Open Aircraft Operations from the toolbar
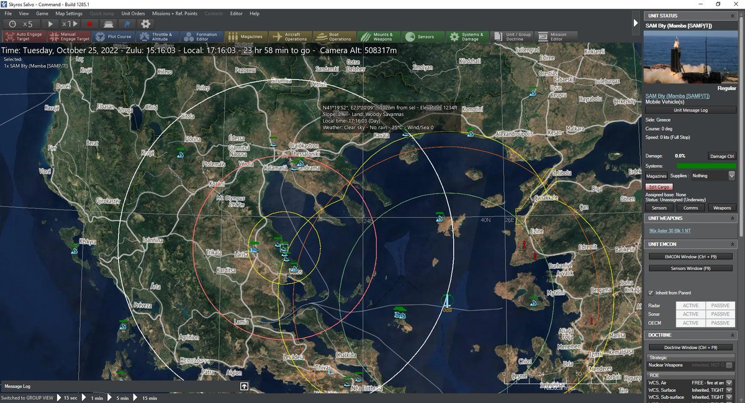This screenshot has height=403, width=745. tap(290, 37)
